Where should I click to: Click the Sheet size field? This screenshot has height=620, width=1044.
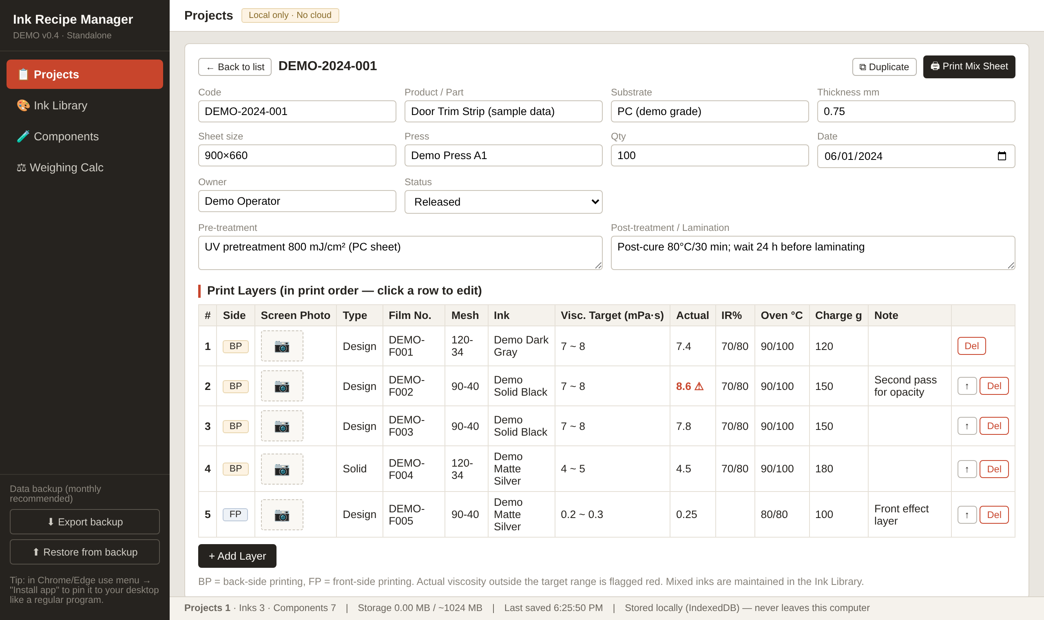click(297, 155)
